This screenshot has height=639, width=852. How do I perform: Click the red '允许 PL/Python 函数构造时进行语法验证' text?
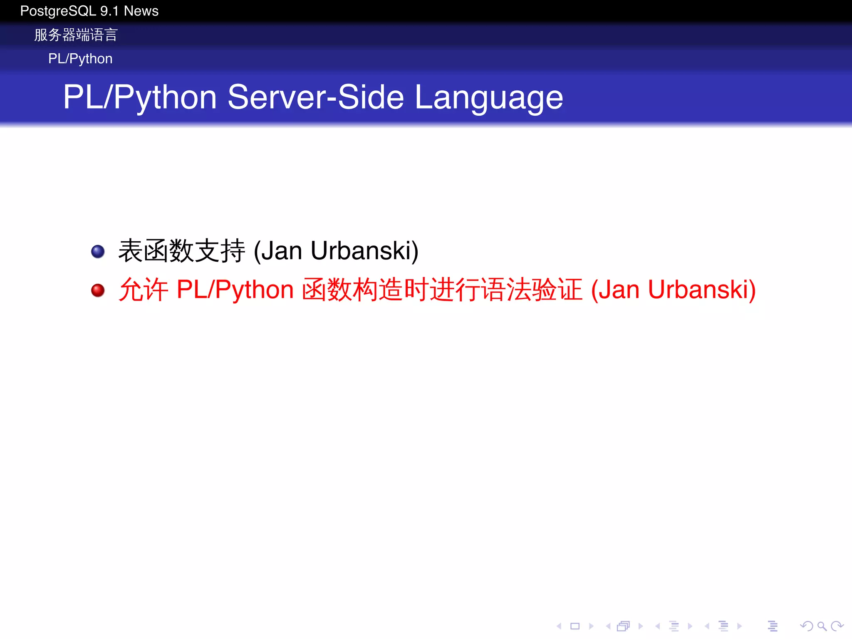point(350,290)
